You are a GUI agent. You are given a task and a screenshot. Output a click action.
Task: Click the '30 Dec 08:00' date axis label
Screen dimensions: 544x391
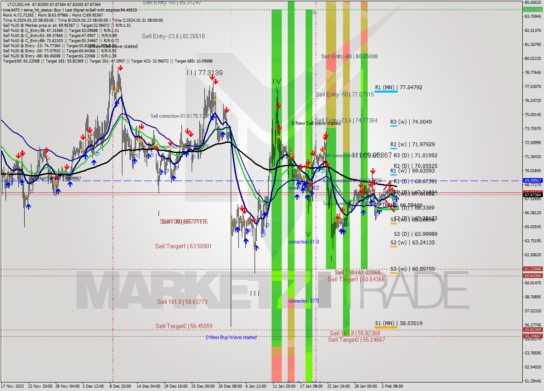(x=230, y=386)
